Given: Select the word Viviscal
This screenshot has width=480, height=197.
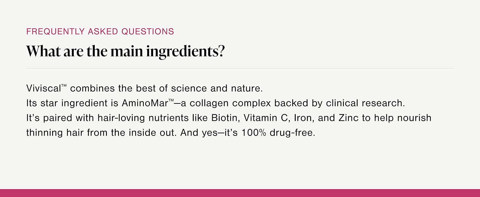Looking at the screenshot, I should pos(44,88).
